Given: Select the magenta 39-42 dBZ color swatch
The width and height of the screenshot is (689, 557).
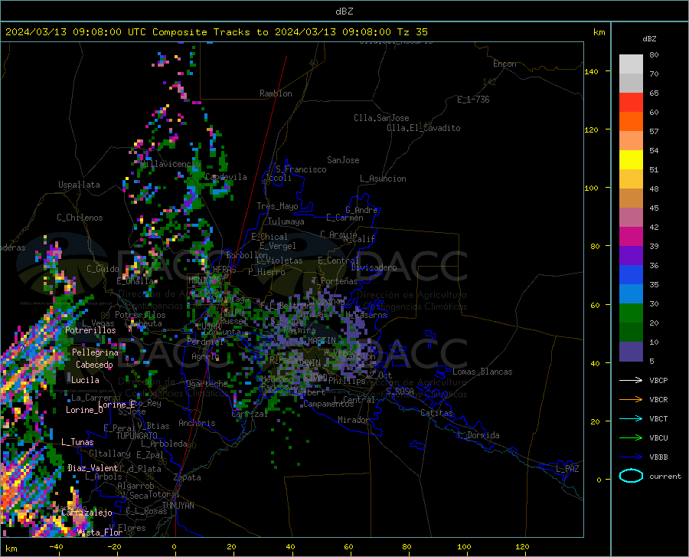Looking at the screenshot, I should pyautogui.click(x=631, y=237).
